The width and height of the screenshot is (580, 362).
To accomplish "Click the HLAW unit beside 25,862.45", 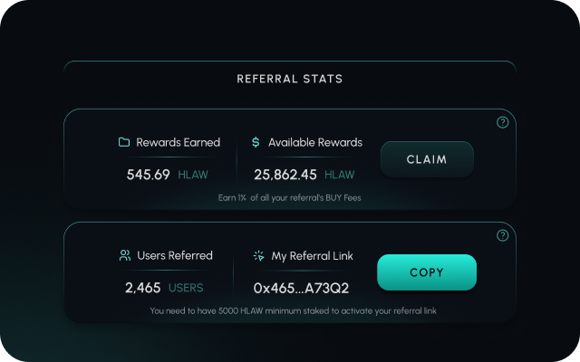I will [x=340, y=175].
